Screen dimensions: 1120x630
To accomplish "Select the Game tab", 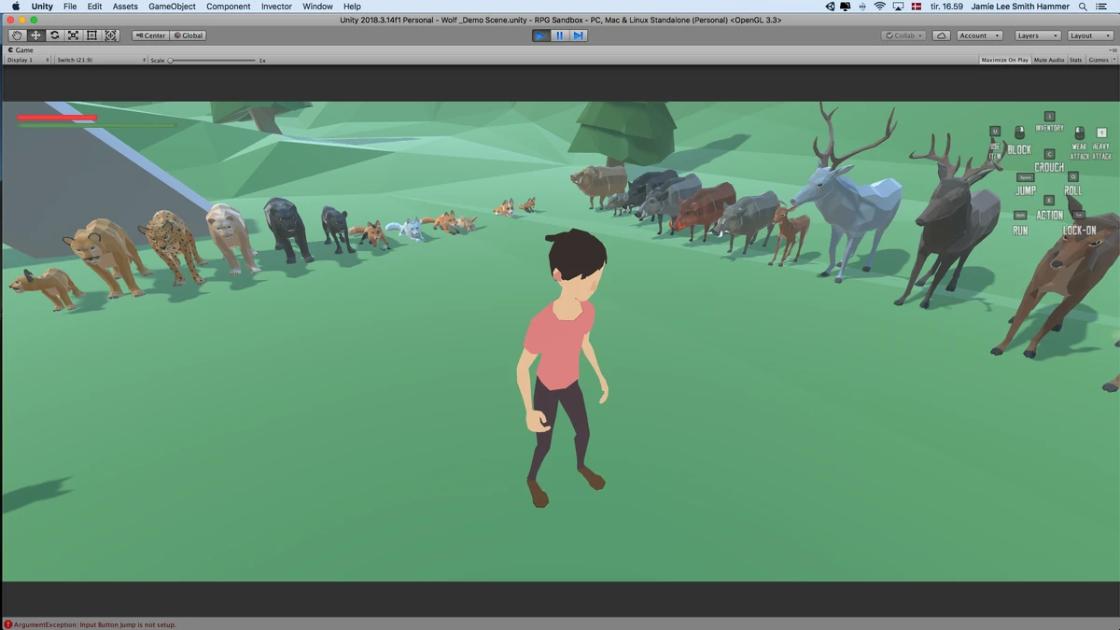I will pos(21,50).
